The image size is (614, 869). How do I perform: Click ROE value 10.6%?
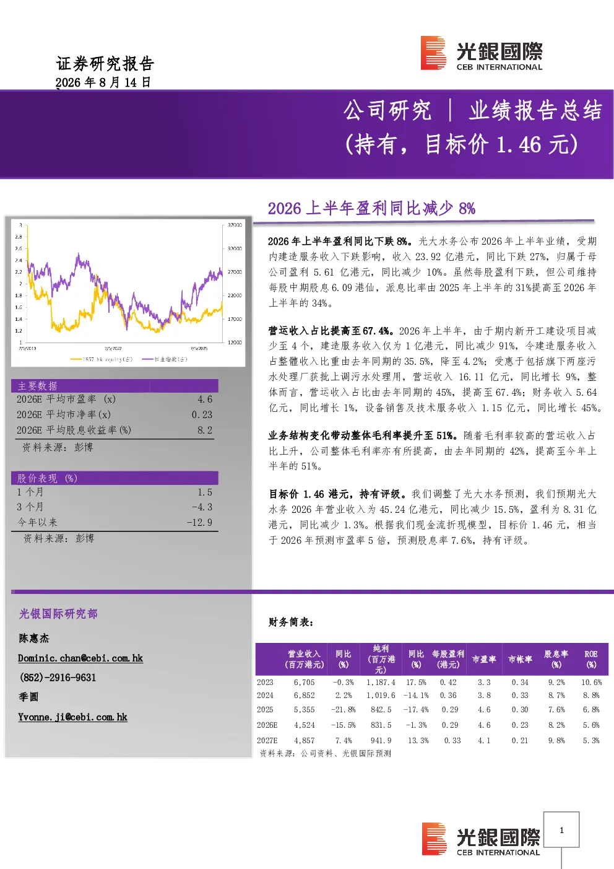click(x=591, y=683)
